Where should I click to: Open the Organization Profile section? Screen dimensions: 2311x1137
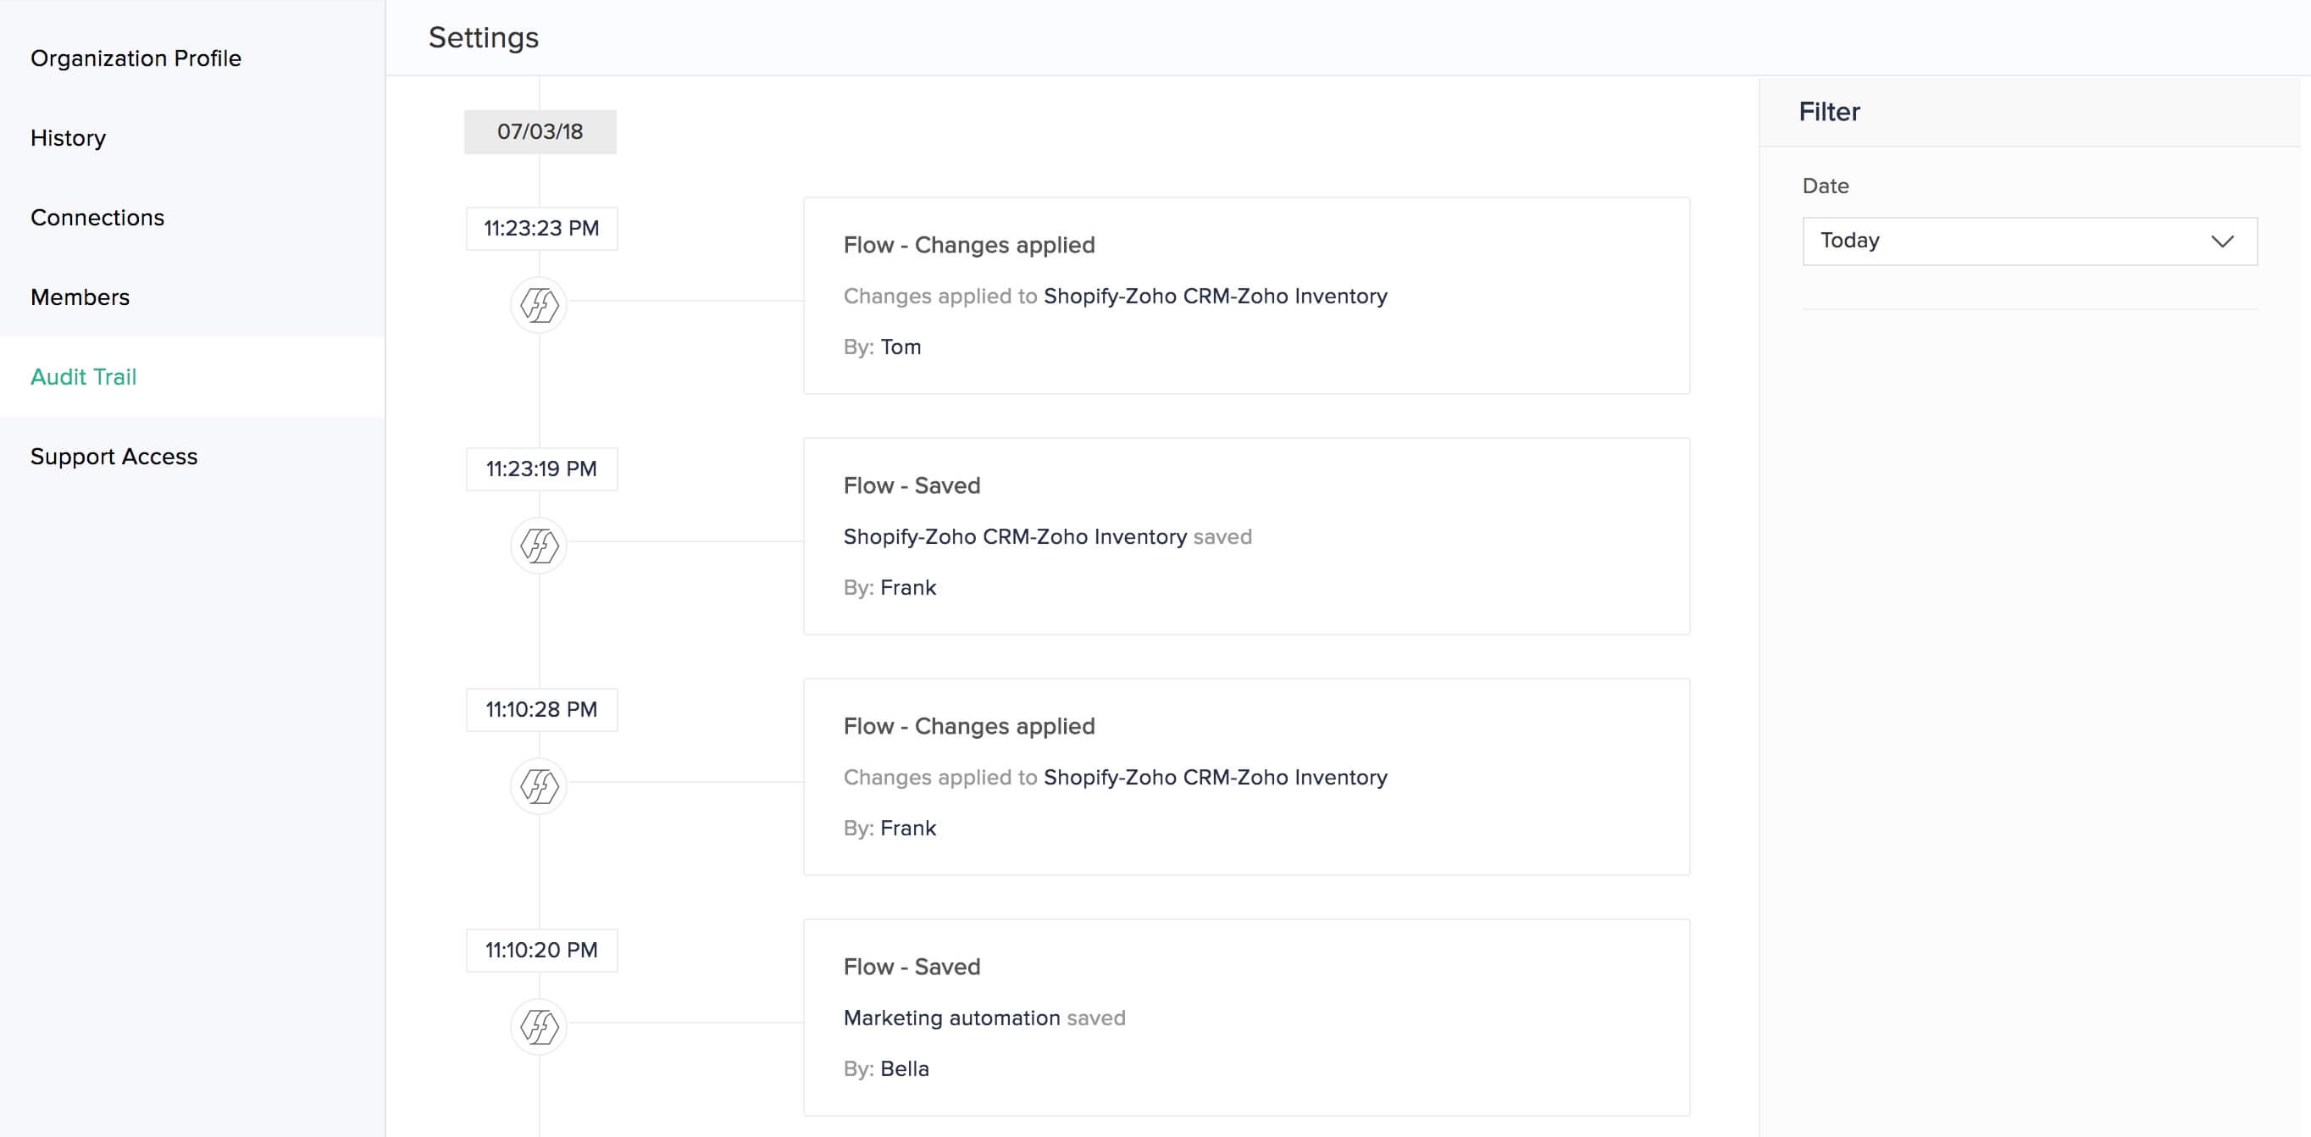click(x=136, y=58)
